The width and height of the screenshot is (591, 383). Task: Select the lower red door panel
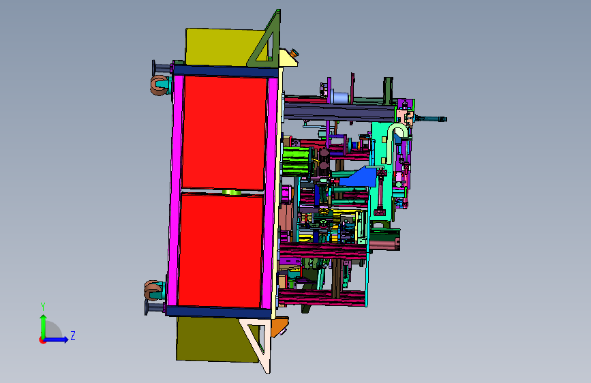220,251
